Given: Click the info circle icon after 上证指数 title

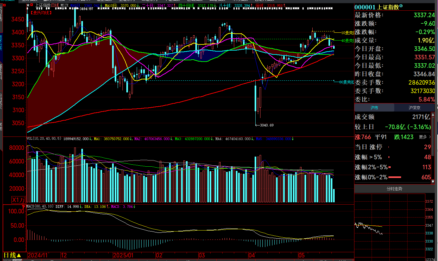Looking at the screenshot, I should (x=401, y=6).
